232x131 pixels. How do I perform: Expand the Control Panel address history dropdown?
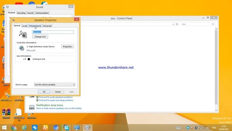pos(173,24)
